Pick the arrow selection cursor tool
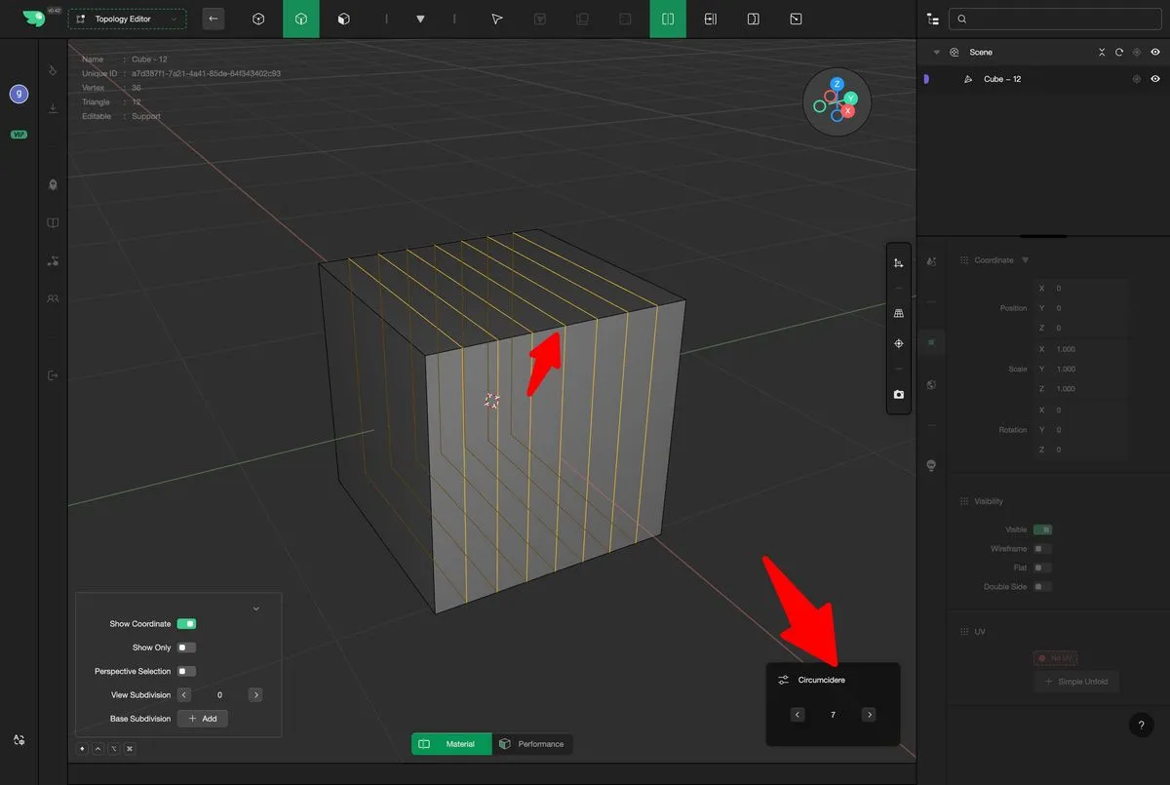The height and width of the screenshot is (785, 1170). pos(497,19)
